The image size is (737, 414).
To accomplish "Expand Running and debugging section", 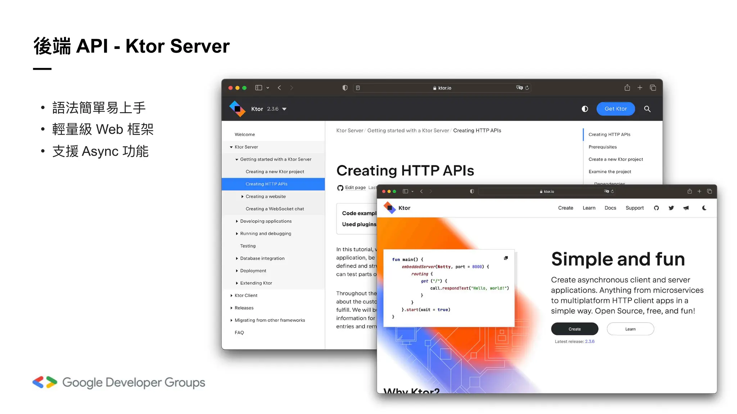I will [x=237, y=234].
